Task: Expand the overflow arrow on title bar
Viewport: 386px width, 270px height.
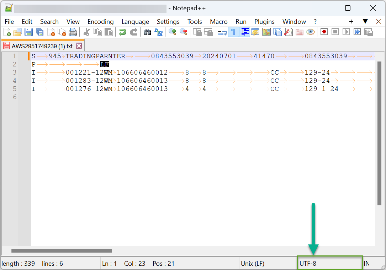Action: pos(365,22)
